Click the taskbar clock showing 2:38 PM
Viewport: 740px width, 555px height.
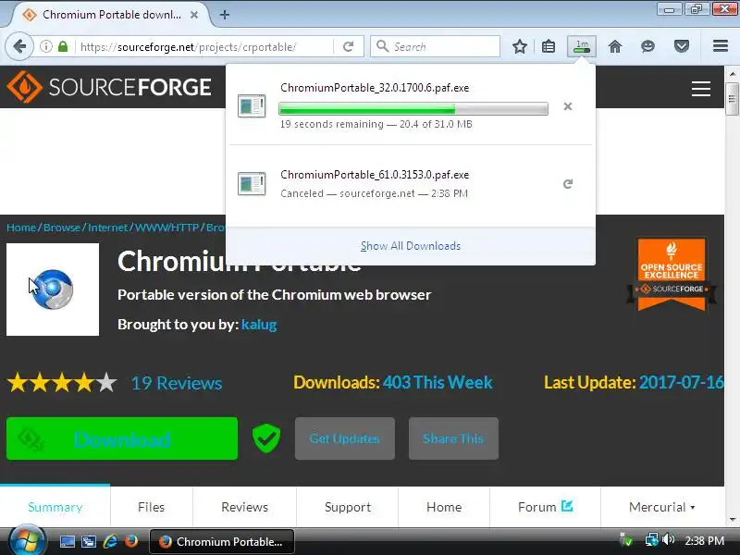coord(704,540)
